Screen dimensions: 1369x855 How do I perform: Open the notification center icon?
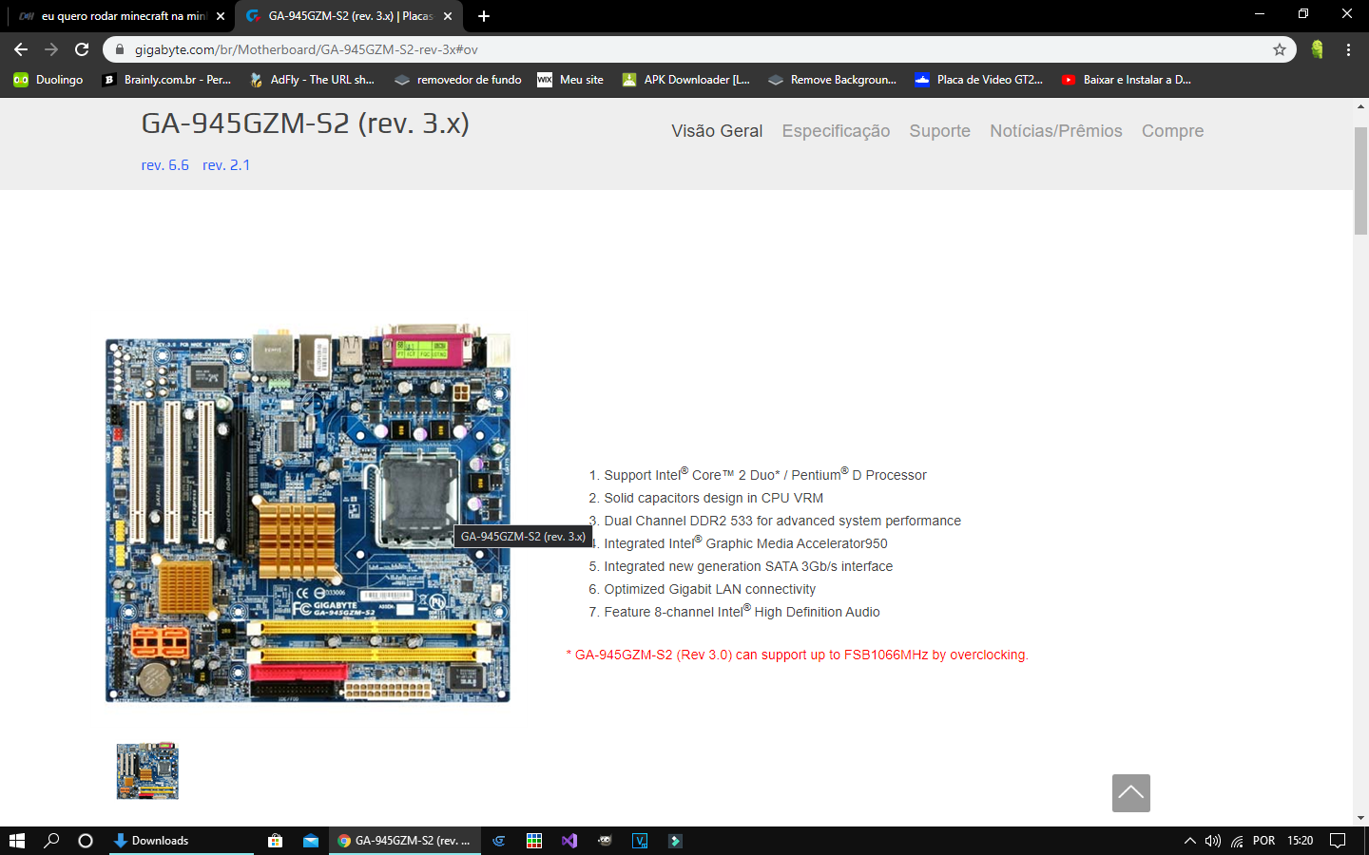pyautogui.click(x=1338, y=841)
